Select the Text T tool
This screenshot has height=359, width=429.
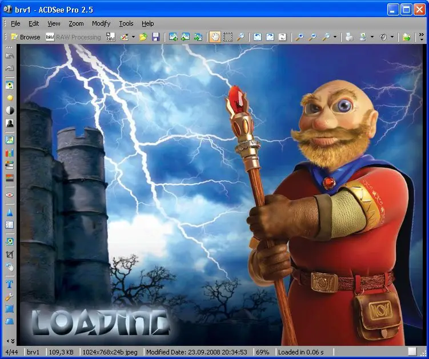10,284
